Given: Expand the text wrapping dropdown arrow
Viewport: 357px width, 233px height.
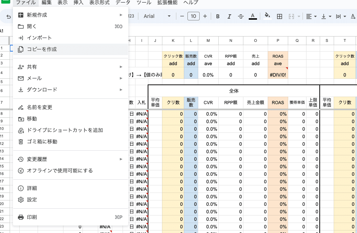Looking at the screenshot, I should click(345, 16).
